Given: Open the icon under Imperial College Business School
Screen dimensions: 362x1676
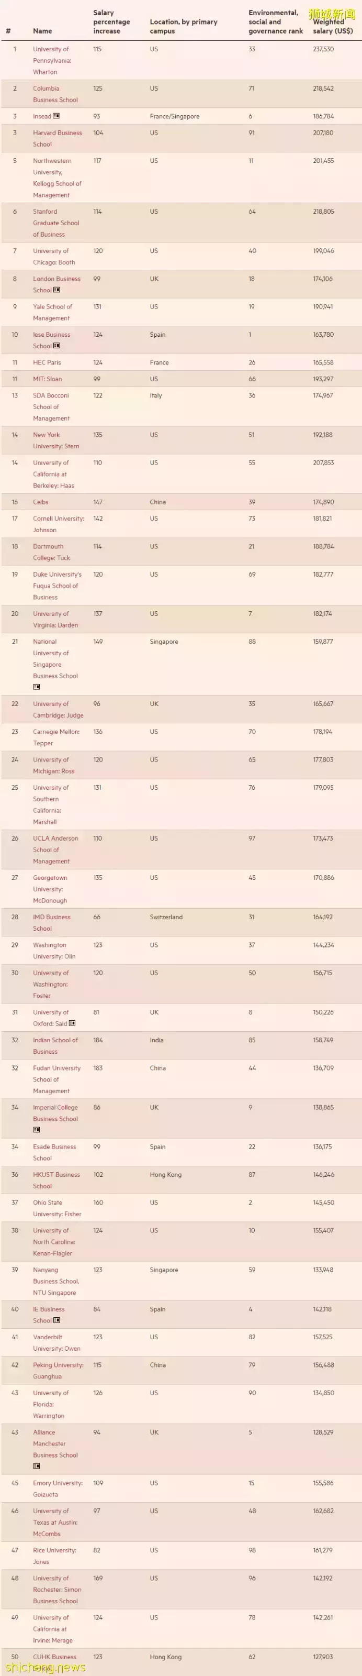Looking at the screenshot, I should (x=37, y=1130).
